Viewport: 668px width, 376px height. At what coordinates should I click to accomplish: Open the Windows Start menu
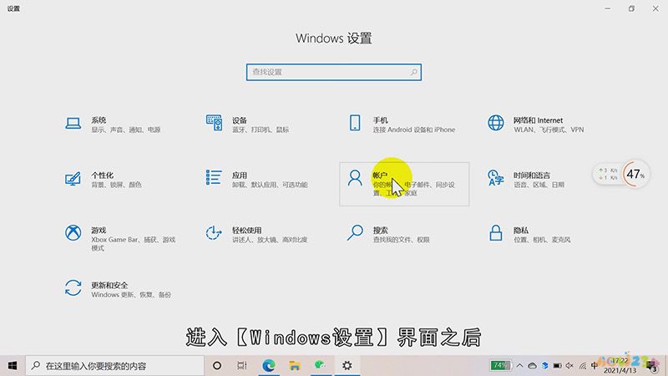(x=13, y=366)
